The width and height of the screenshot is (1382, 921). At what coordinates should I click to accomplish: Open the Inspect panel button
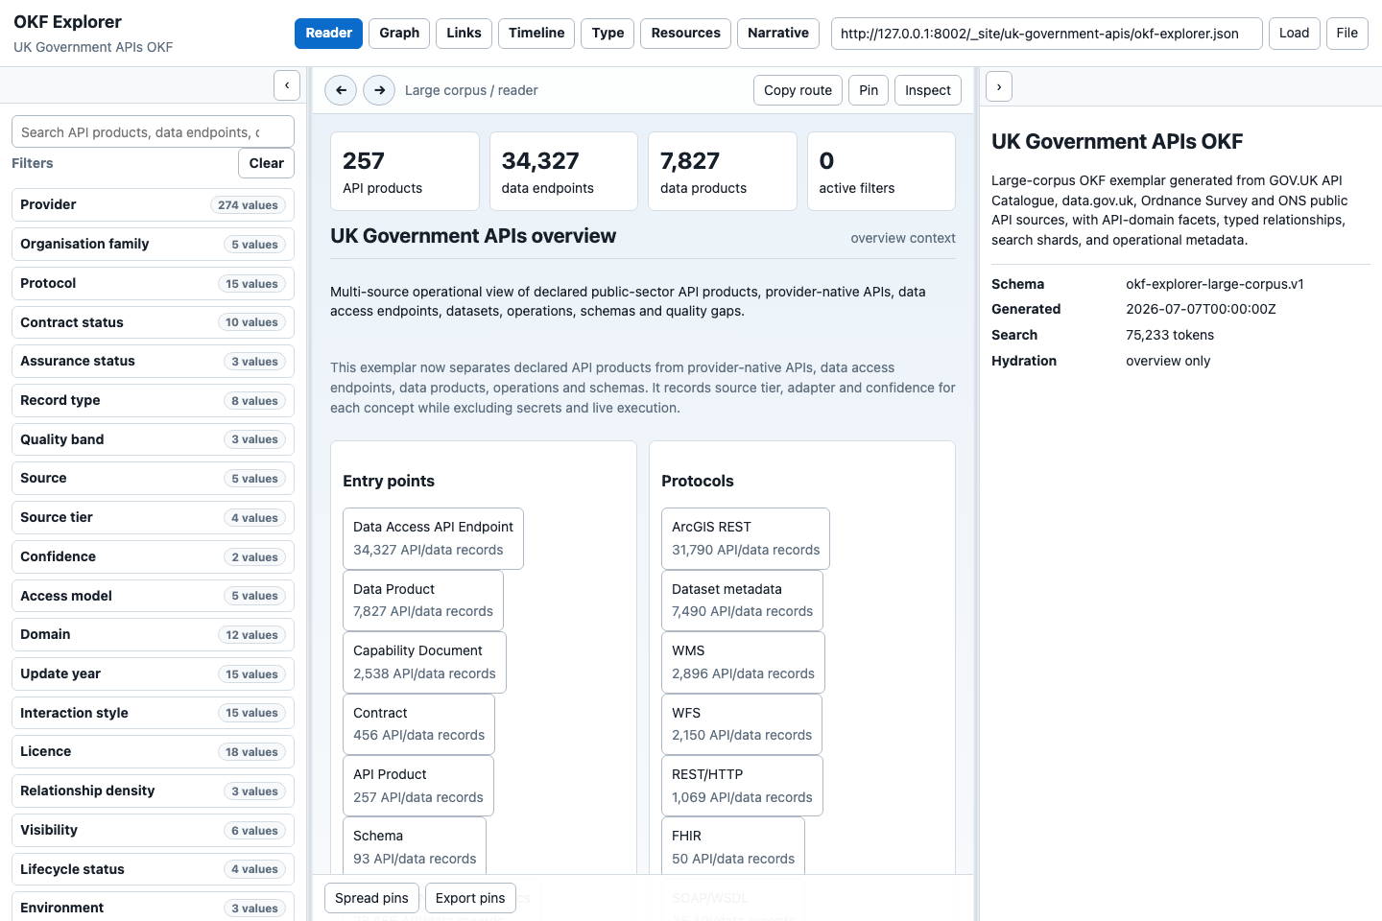[928, 90]
